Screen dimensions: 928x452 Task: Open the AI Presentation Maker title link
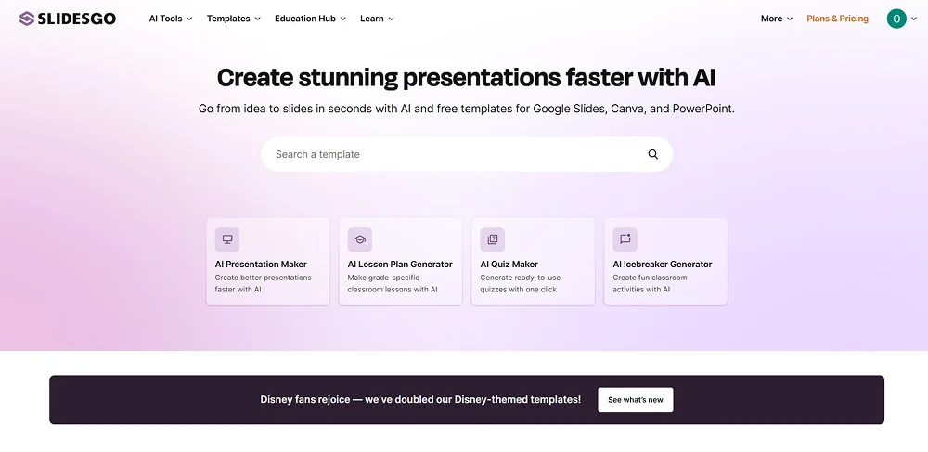coord(261,265)
